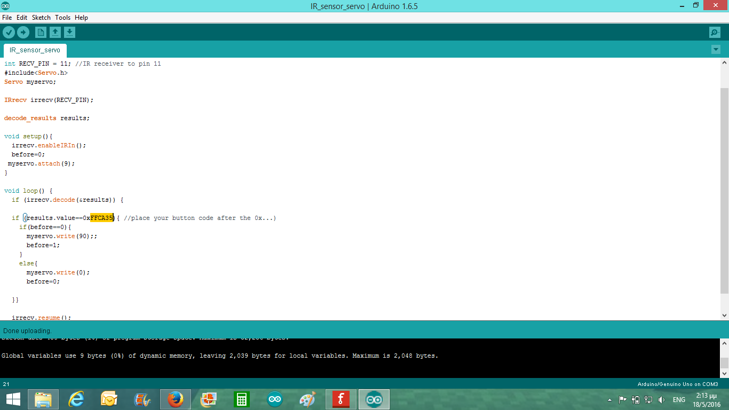Open the tab options dropdown arrow
This screenshot has height=410, width=729.
(x=716, y=50)
